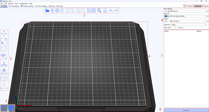Click the trash can delete icon

pos(52,11)
